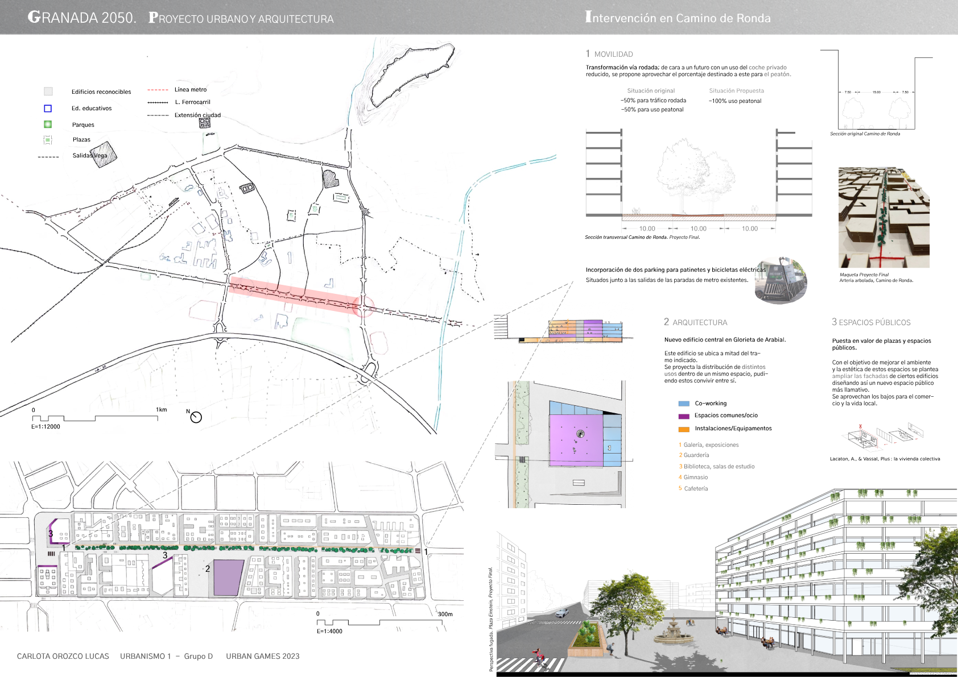Select the orange Instalaciones/Equipamentos swatch
Screen dimensions: 958x677
pos(684,429)
